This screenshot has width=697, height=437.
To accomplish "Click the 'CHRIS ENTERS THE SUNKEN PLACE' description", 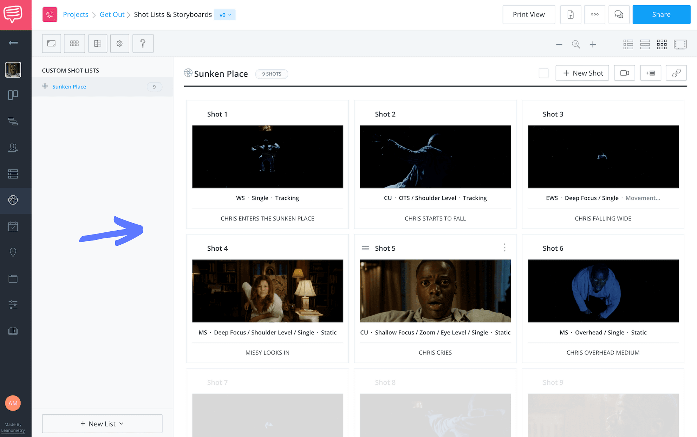I will [x=268, y=219].
